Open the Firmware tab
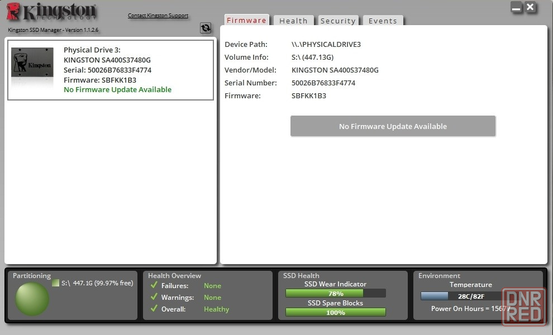 point(246,21)
